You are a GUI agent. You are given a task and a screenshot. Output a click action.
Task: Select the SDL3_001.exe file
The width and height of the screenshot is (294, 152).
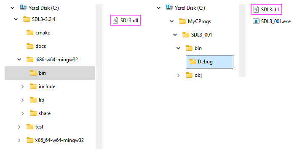(x=272, y=21)
